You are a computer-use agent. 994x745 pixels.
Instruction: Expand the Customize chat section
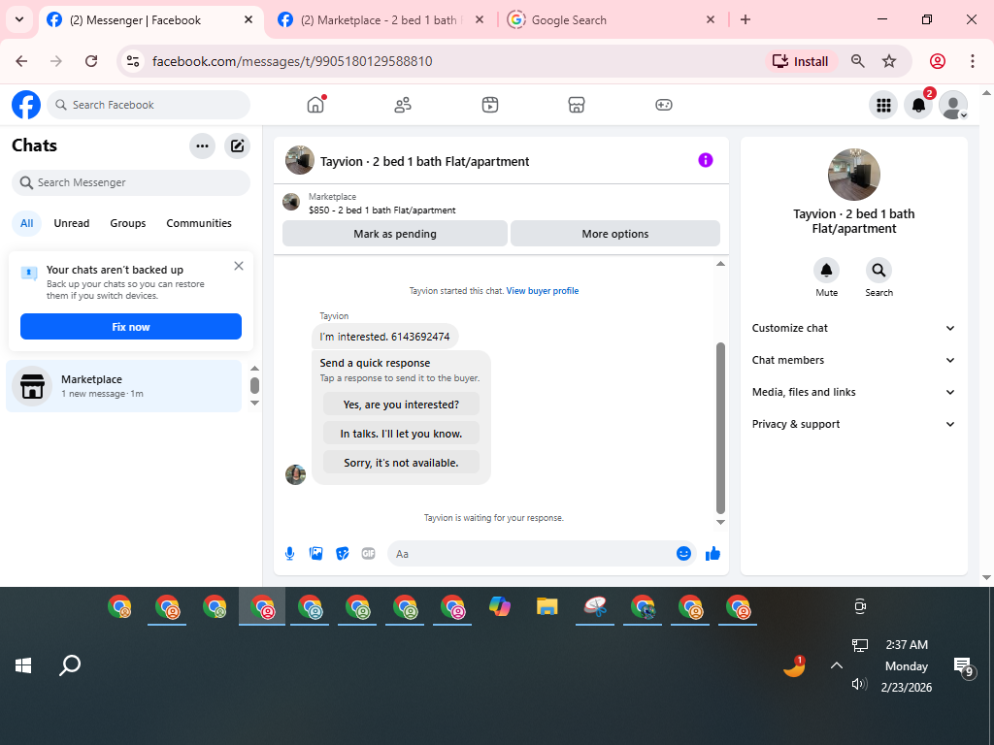[x=853, y=328]
